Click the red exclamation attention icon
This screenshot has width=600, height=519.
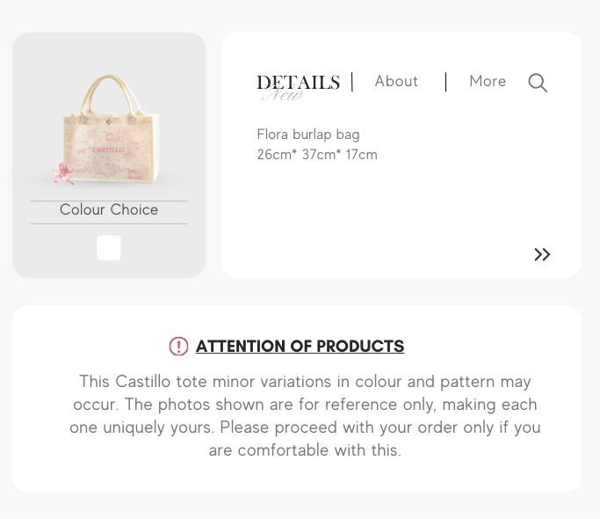[x=178, y=347]
